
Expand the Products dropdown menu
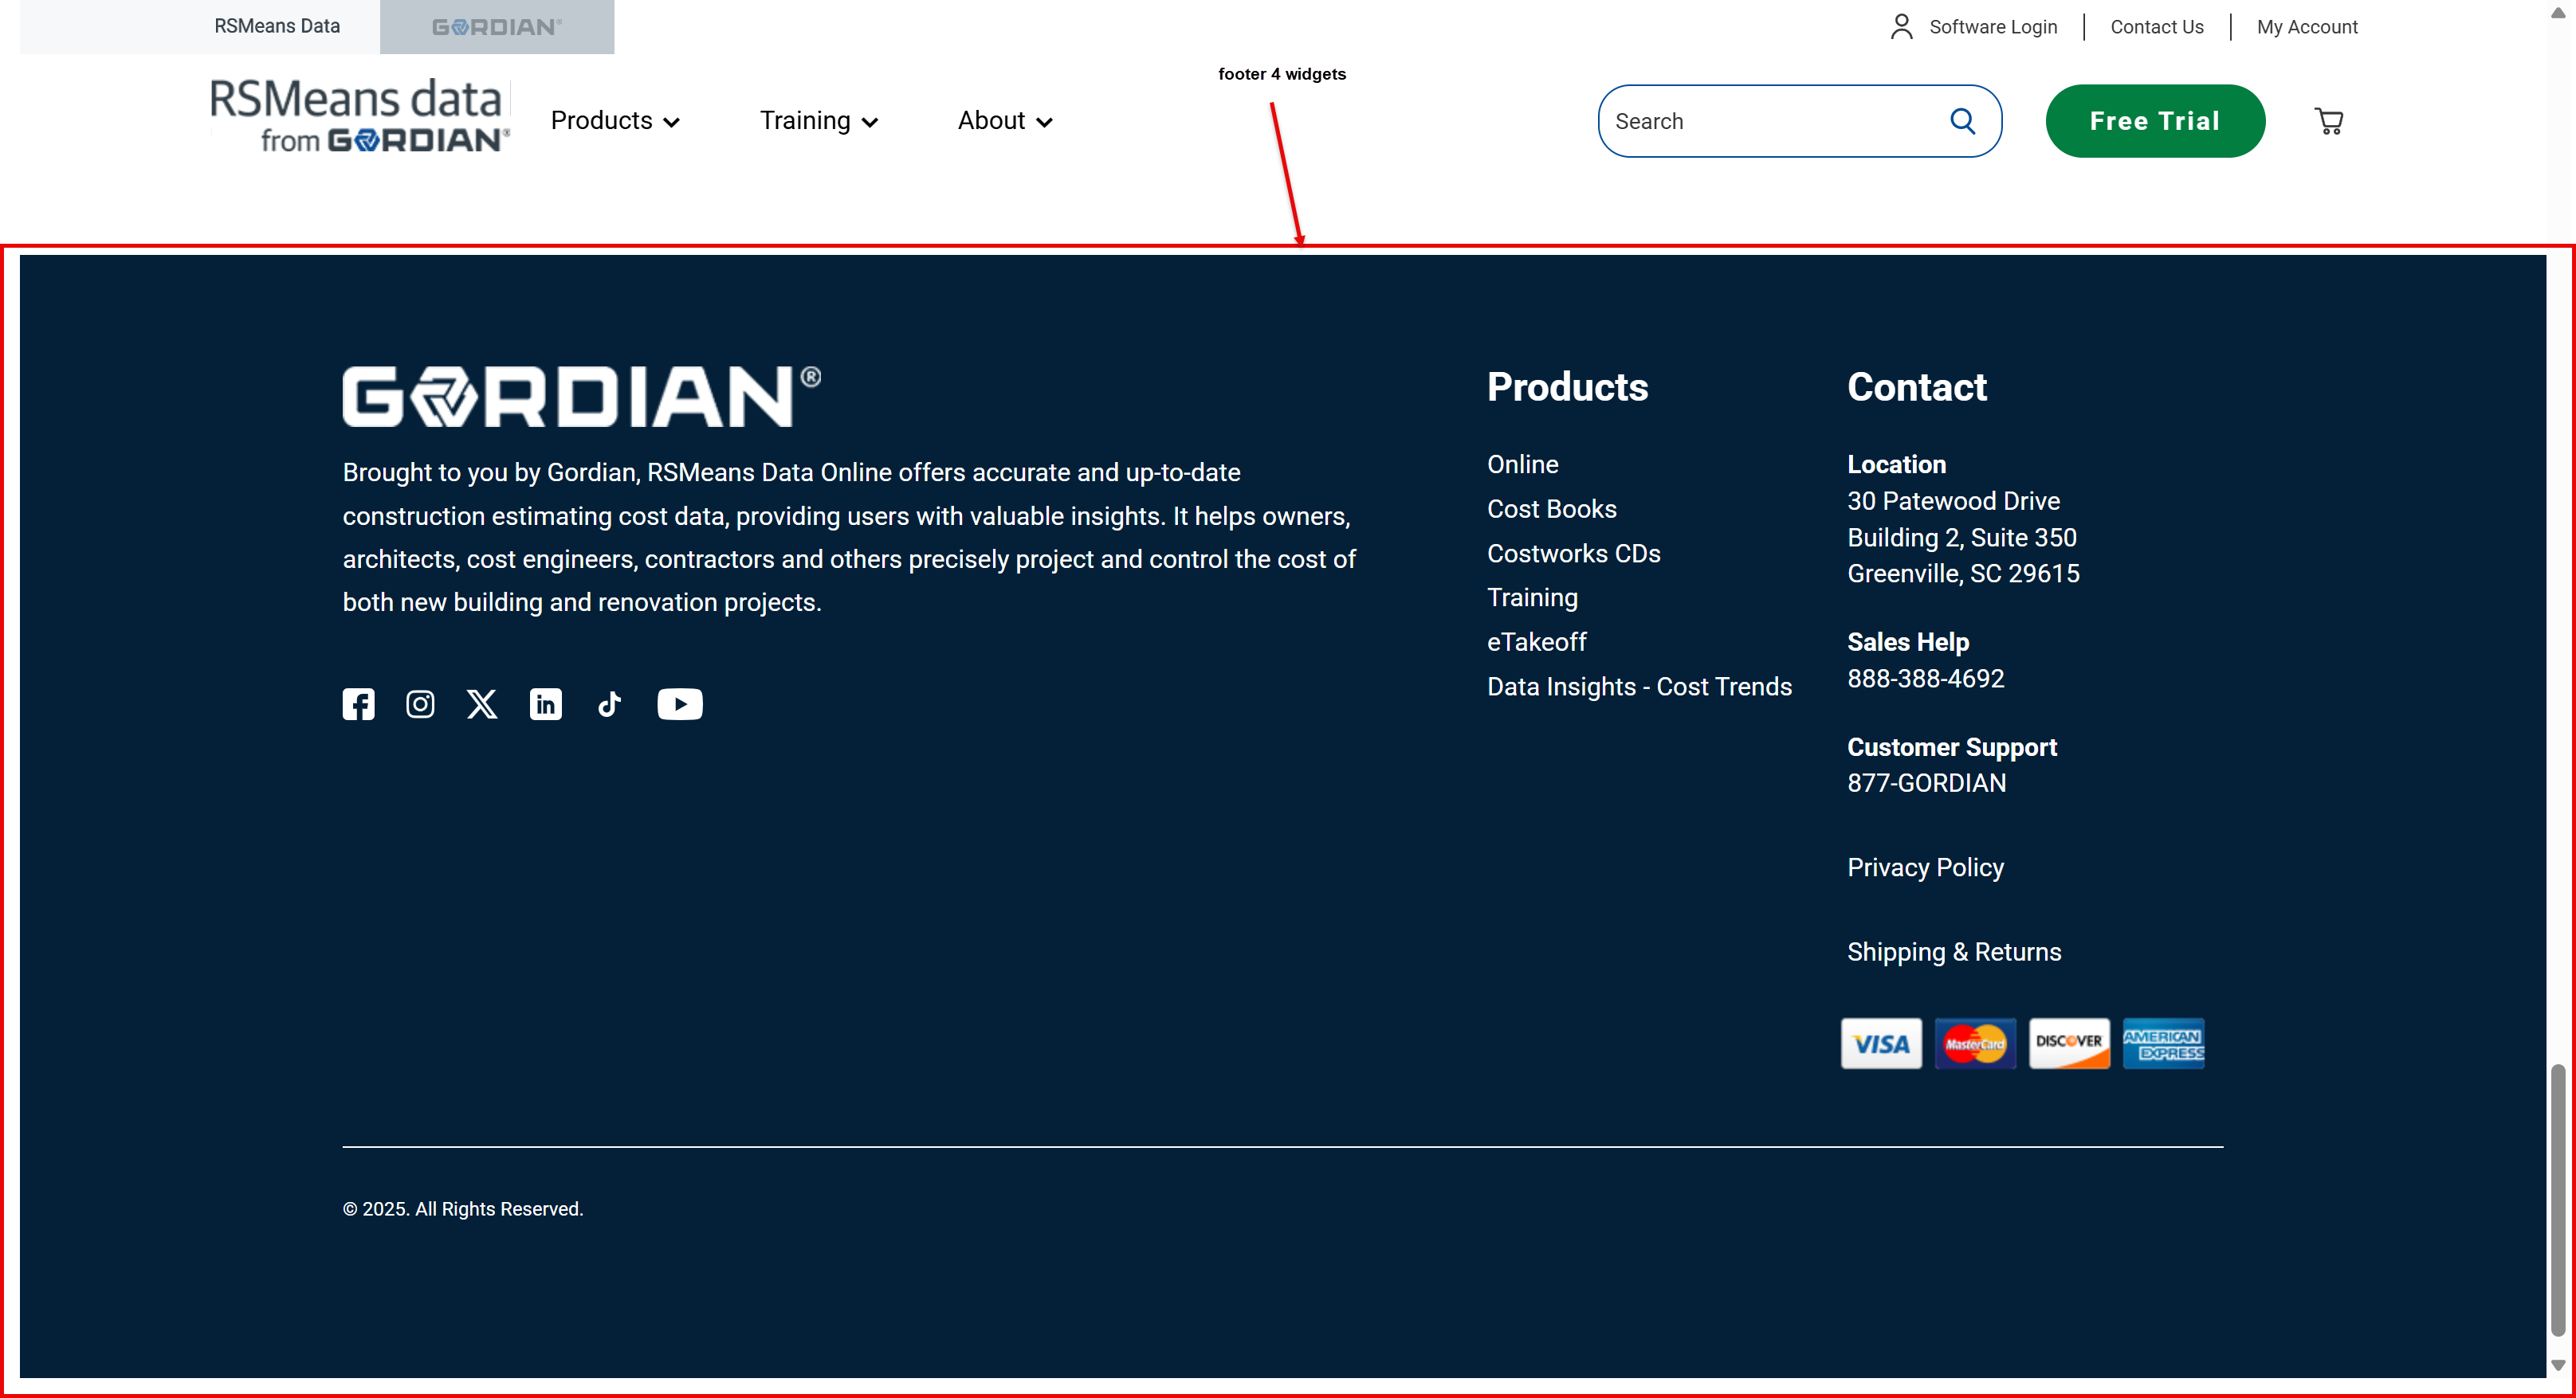(615, 121)
